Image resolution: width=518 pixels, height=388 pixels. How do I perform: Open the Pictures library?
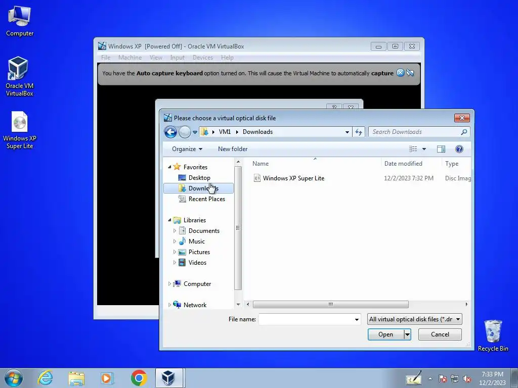point(199,252)
